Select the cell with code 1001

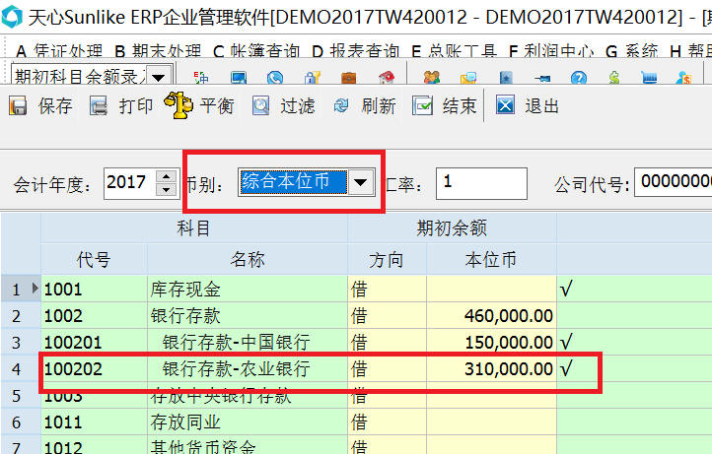click(94, 289)
